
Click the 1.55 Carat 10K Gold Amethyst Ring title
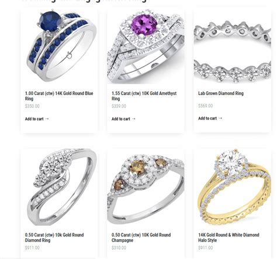[x=144, y=96]
